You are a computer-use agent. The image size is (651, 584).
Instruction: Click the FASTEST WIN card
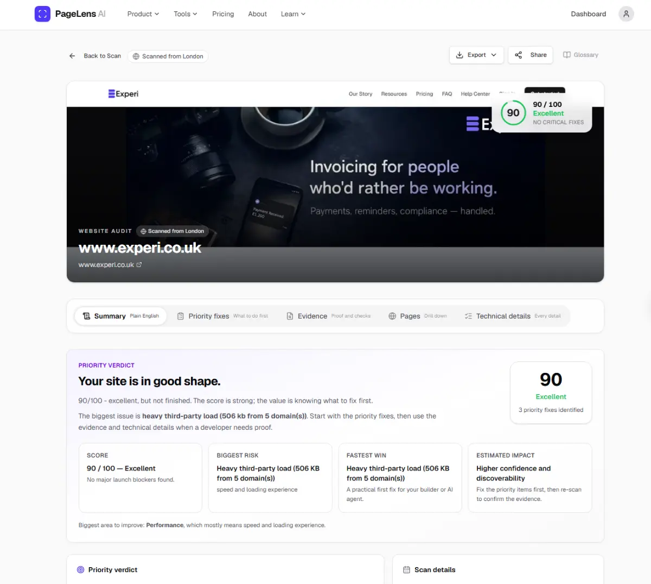[x=400, y=478]
